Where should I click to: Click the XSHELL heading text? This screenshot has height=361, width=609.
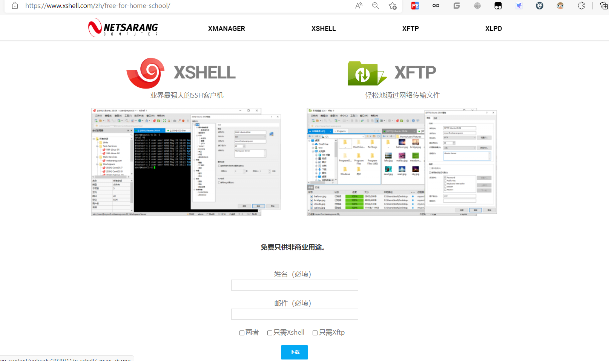tap(205, 72)
